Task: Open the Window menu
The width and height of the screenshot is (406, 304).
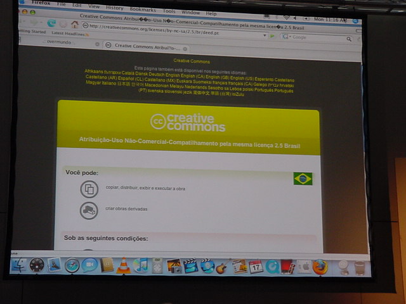Action: click(190, 12)
